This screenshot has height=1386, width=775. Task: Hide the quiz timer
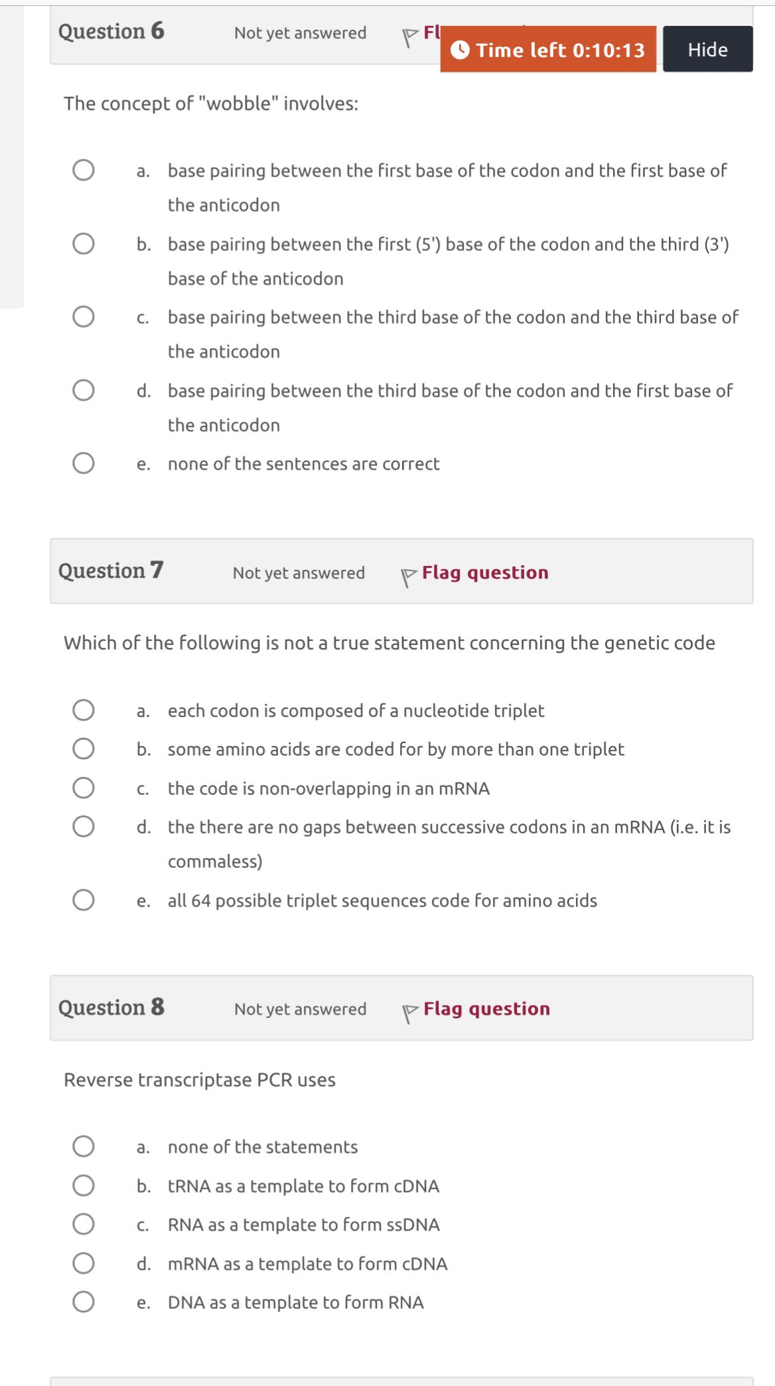[x=707, y=49]
